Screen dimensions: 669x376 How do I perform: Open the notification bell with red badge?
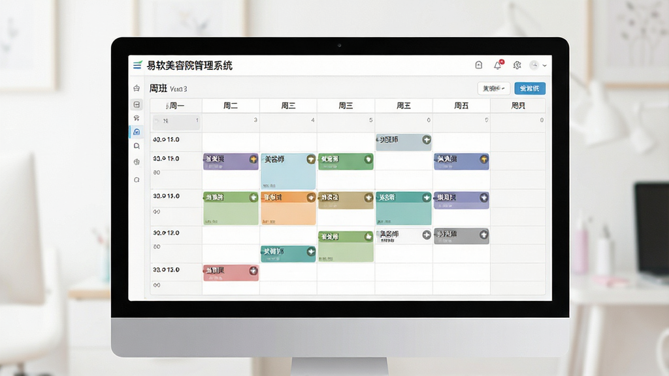pos(498,65)
